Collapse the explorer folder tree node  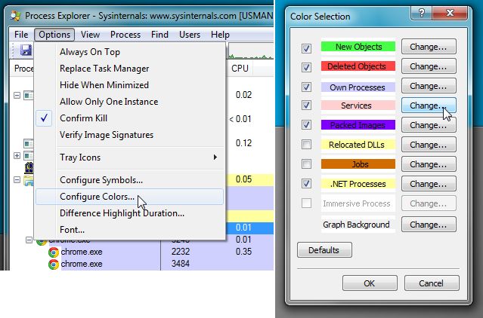point(17,180)
